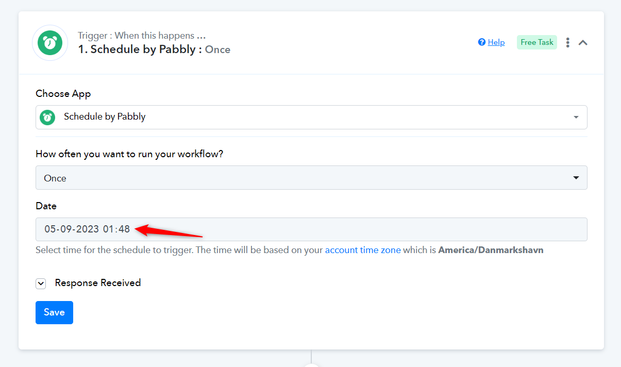Viewport: 621px width, 367px height.
Task: Collapse the trigger step with chevron
Action: click(x=583, y=43)
